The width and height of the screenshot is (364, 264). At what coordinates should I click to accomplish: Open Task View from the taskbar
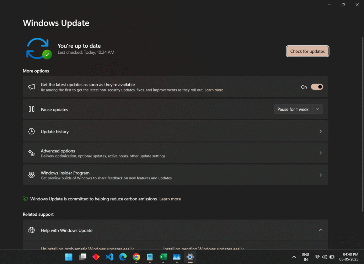tap(82, 257)
